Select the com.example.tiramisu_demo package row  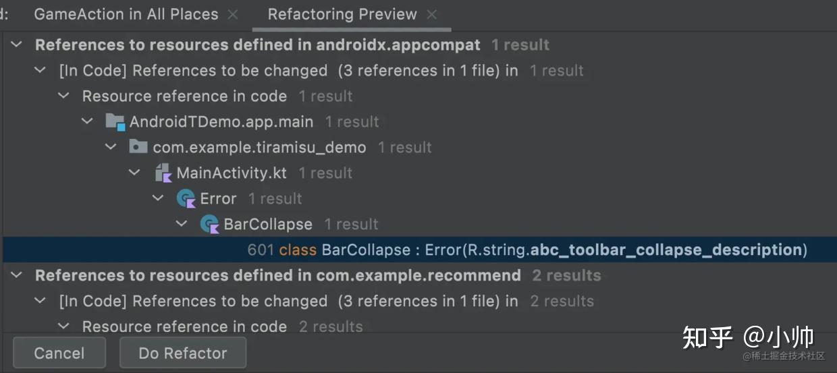pos(259,147)
